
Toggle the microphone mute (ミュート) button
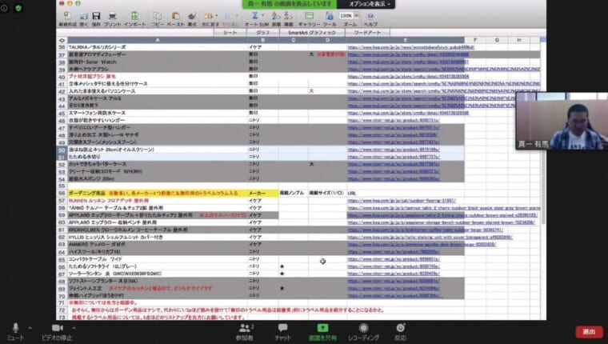pyautogui.click(x=15, y=330)
